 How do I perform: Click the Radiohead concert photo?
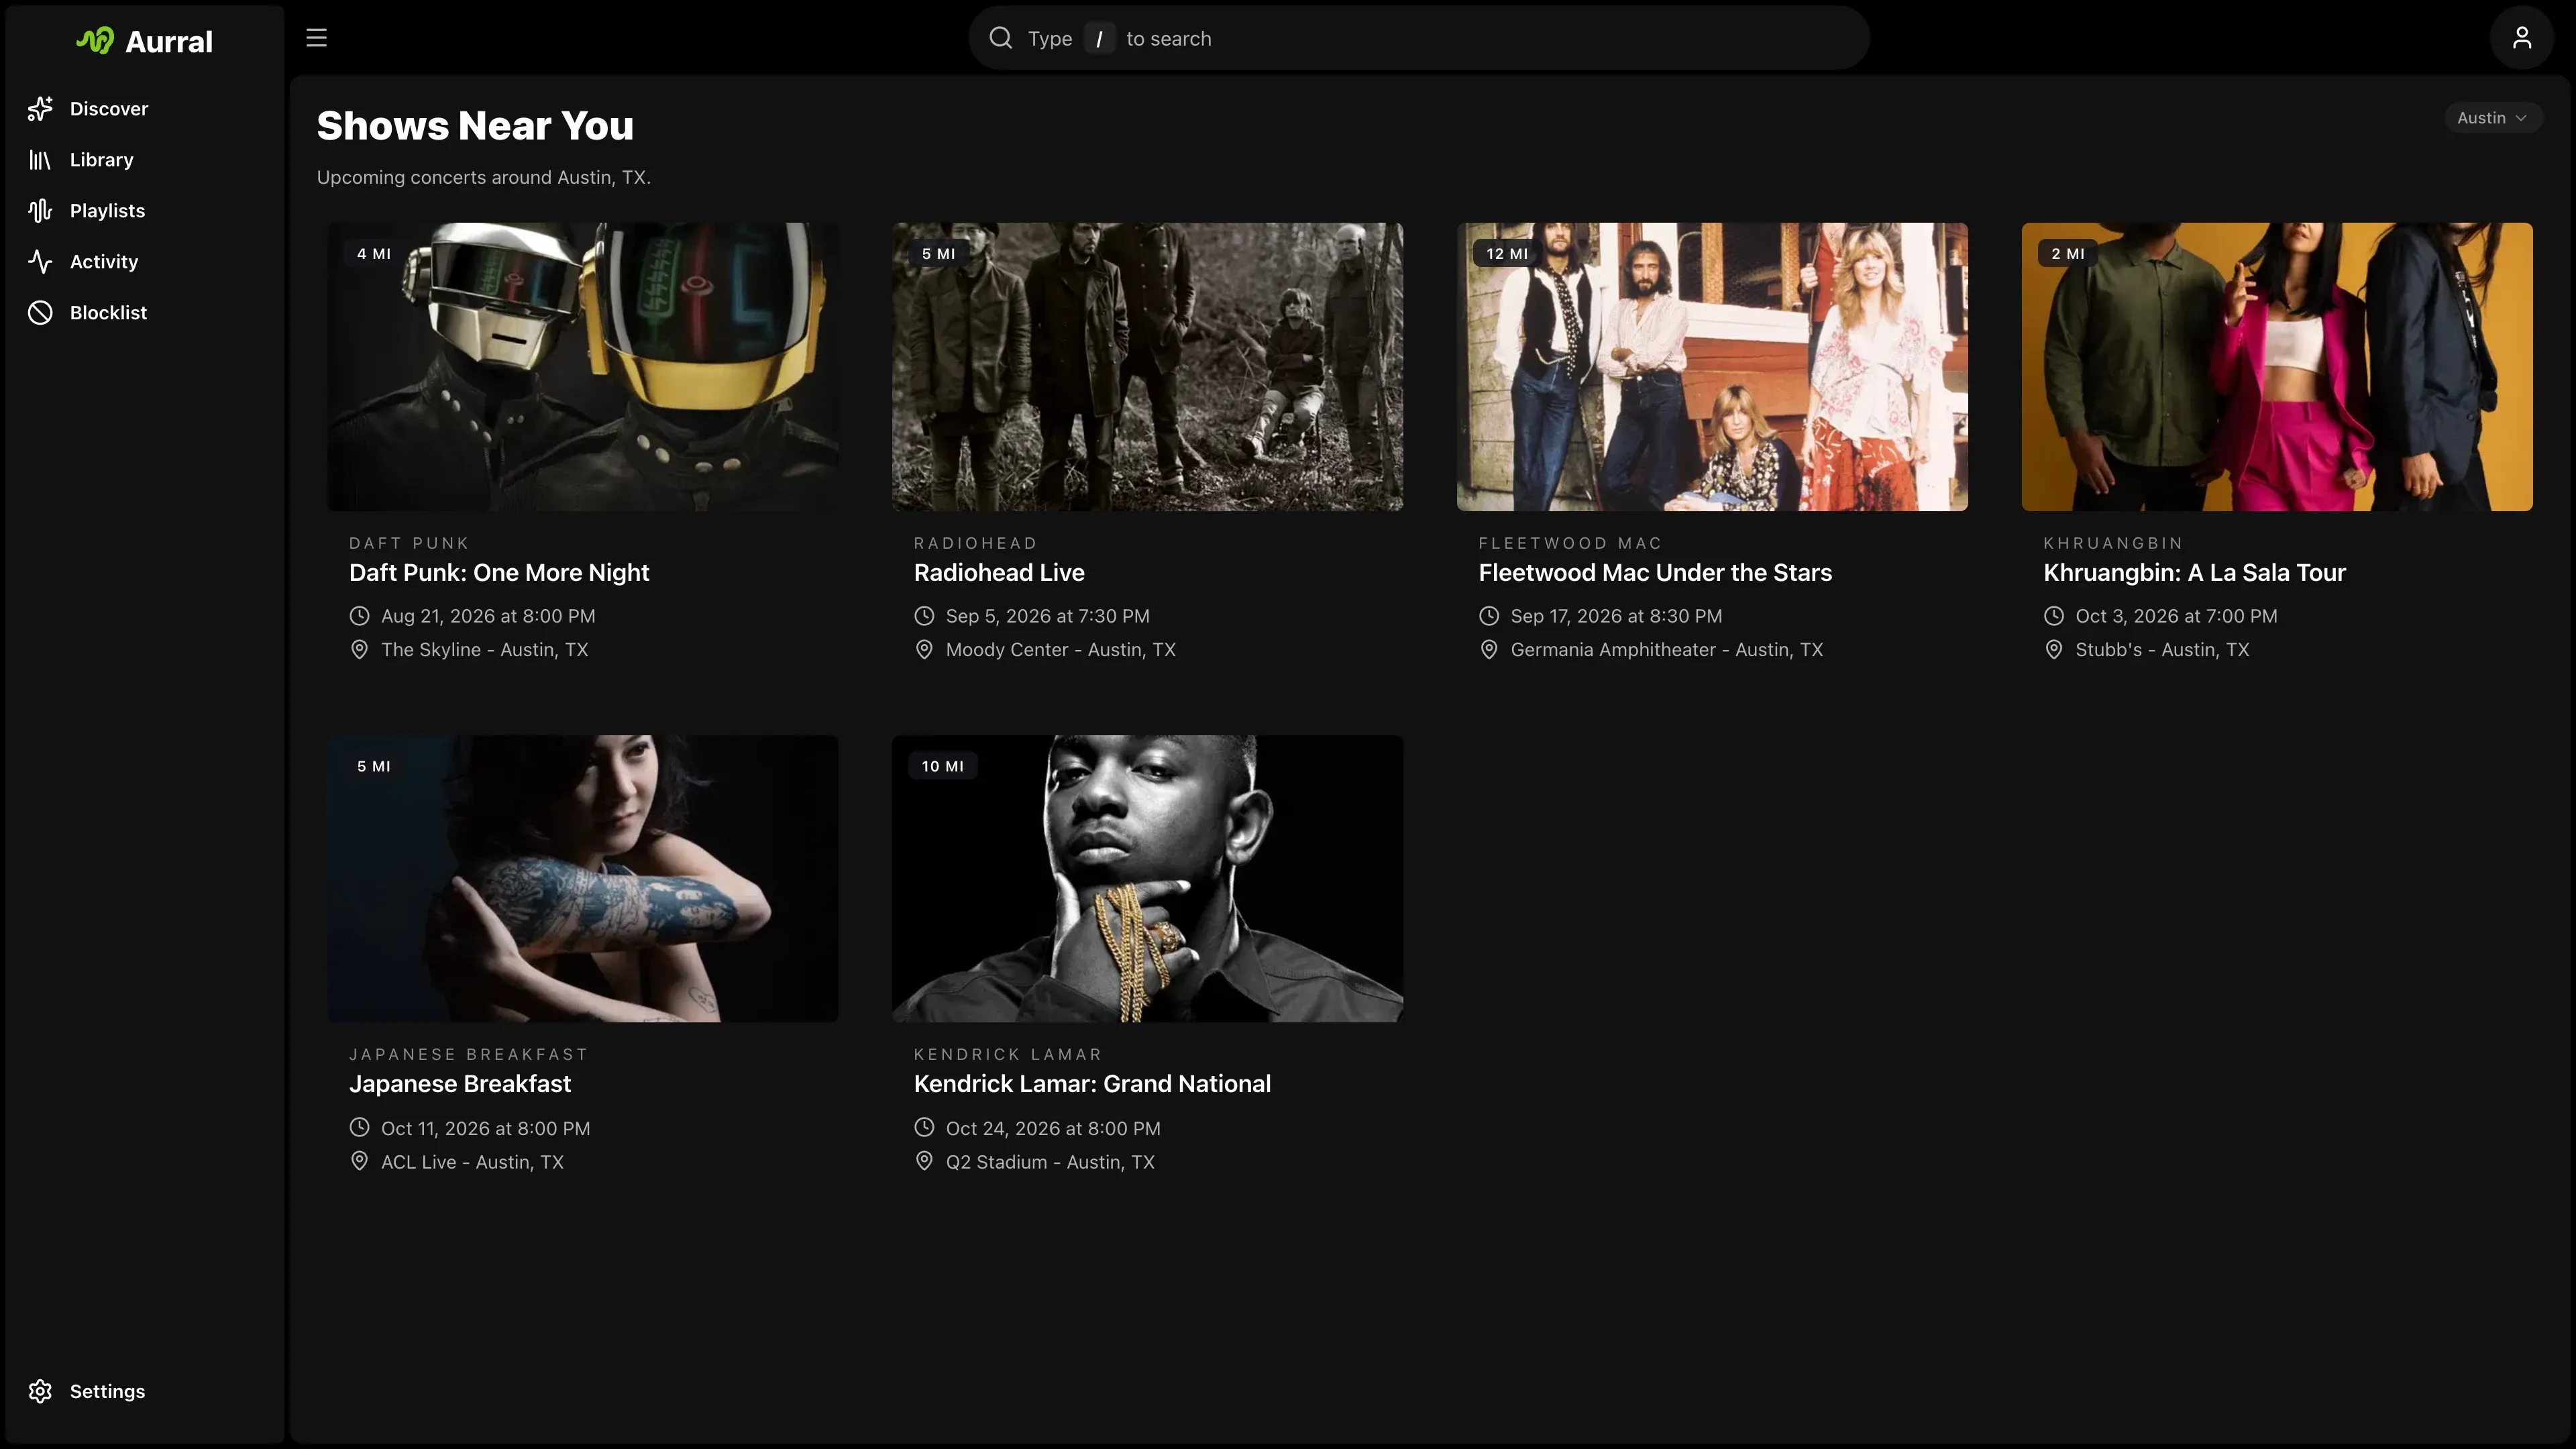click(x=1148, y=367)
